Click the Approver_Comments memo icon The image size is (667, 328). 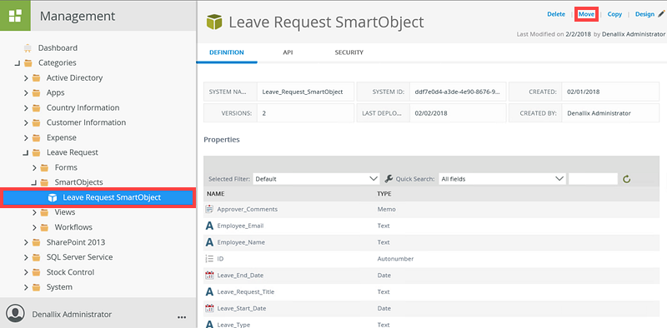(x=209, y=209)
